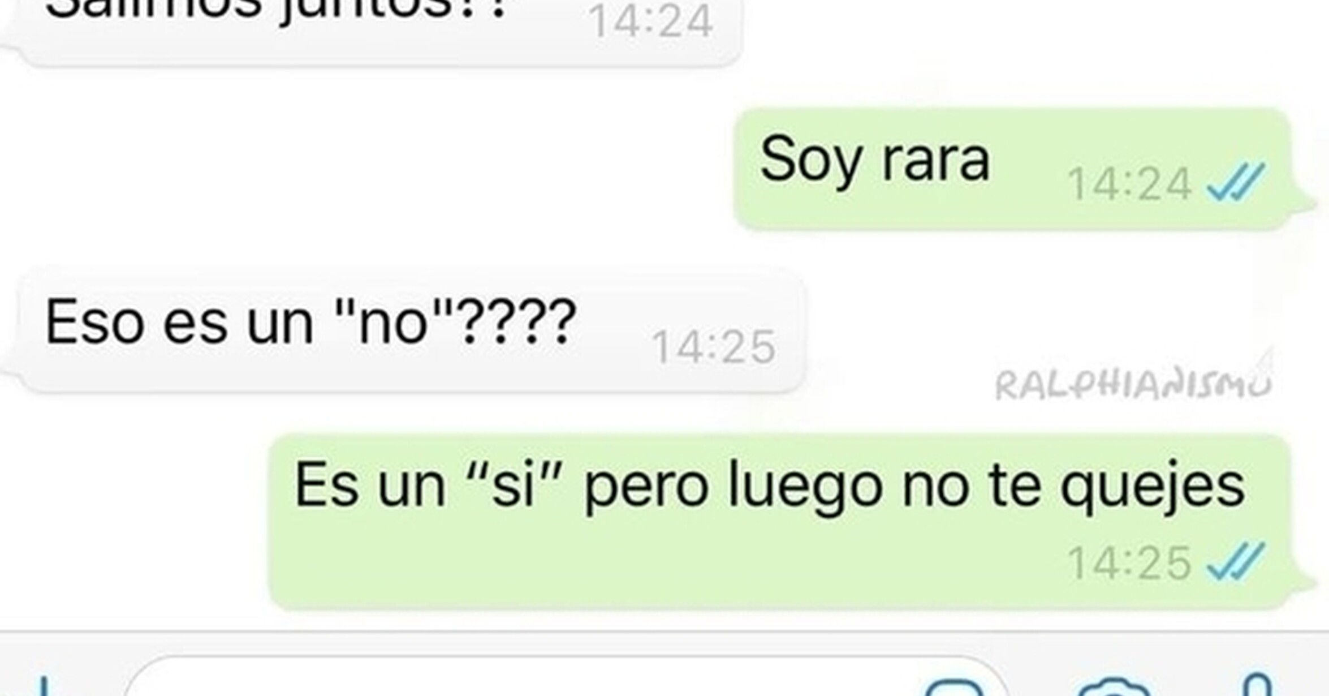The width and height of the screenshot is (1329, 696).
Task: Select the 'Eso es un "no"????' message
Action: tap(404, 330)
